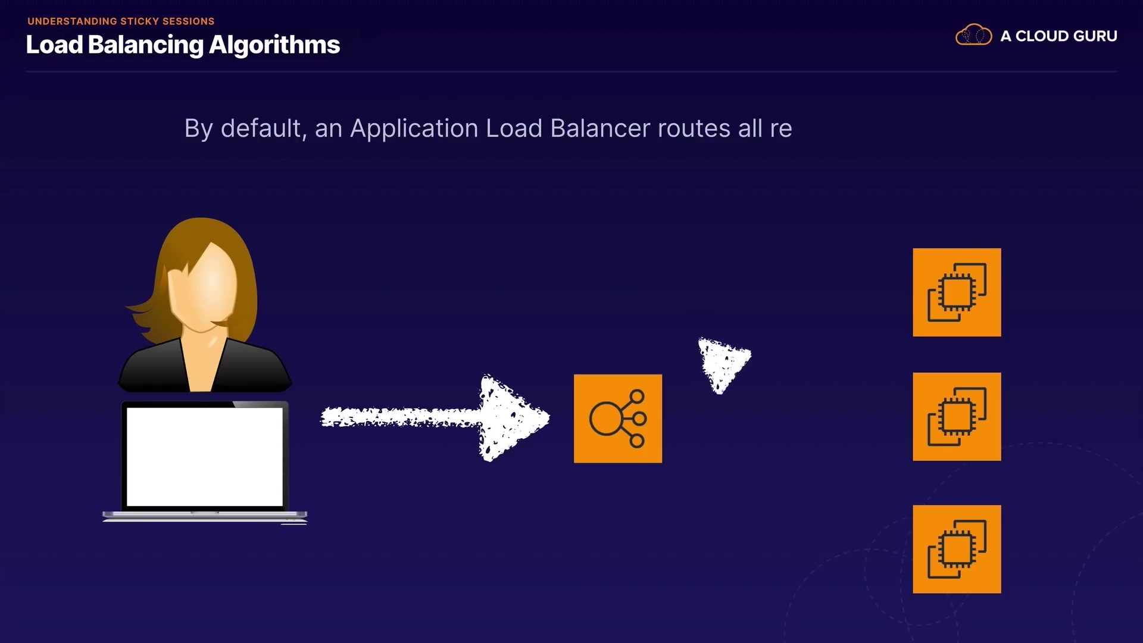This screenshot has width=1143, height=643.
Task: Click the 'Load Balancing Algorithms' title
Action: pos(183,45)
